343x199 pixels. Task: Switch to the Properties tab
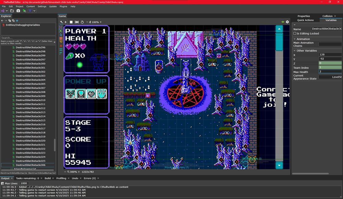click(304, 16)
